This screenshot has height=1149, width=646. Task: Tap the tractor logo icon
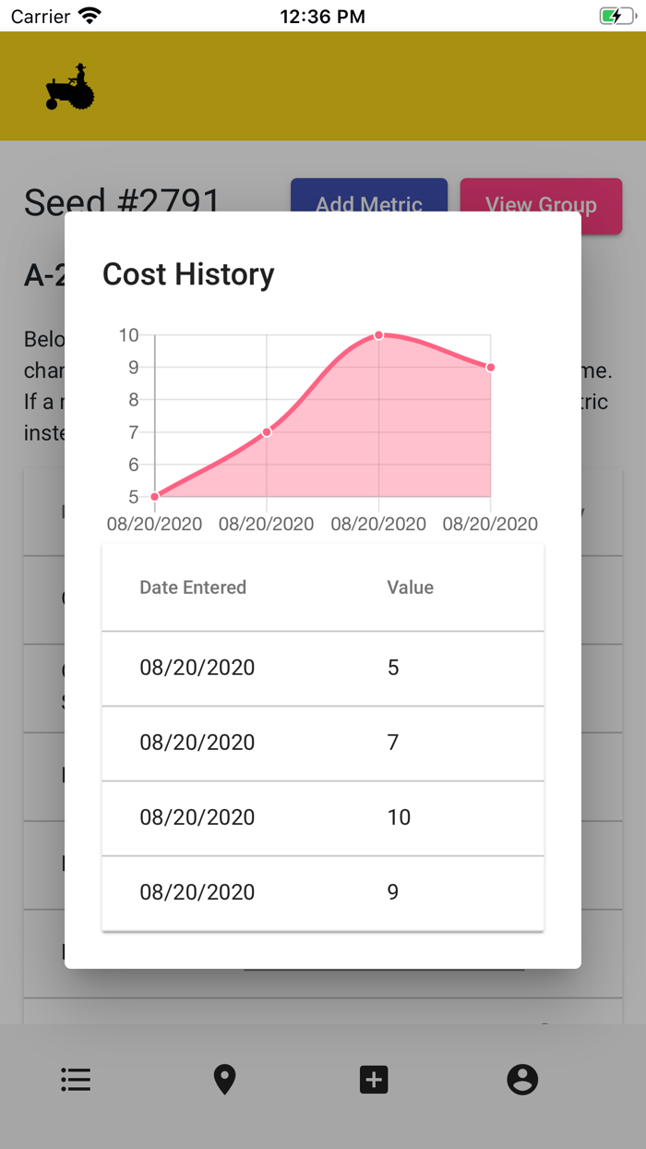coord(70,88)
